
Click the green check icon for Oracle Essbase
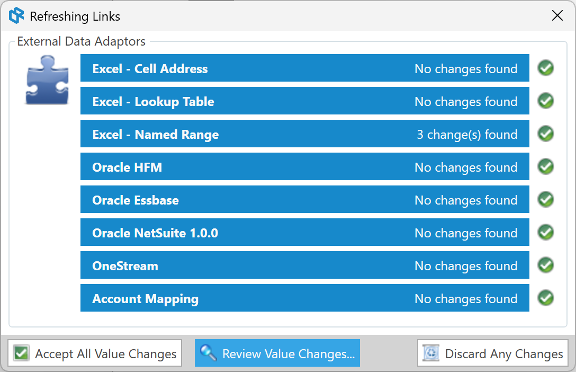click(x=546, y=199)
